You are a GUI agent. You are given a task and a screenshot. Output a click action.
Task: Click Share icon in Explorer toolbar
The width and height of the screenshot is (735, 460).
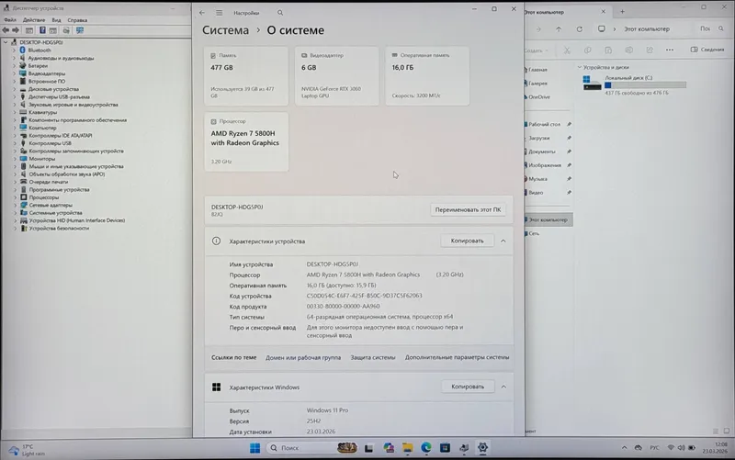(650, 50)
